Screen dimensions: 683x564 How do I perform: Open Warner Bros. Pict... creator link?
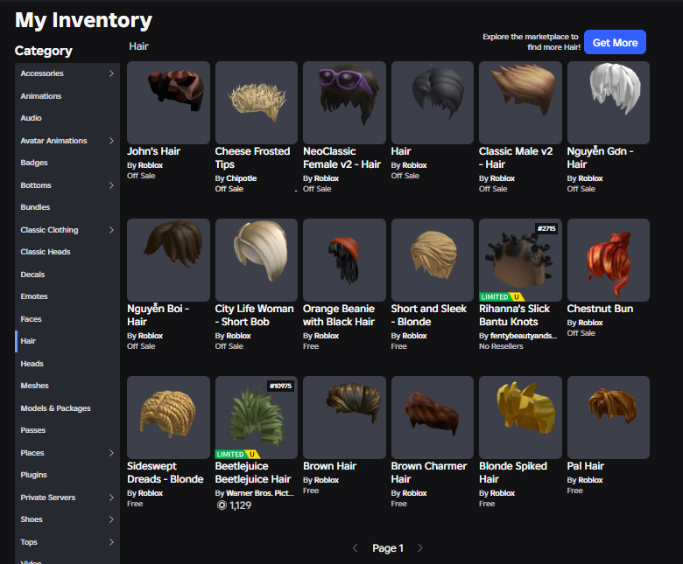[x=260, y=493]
